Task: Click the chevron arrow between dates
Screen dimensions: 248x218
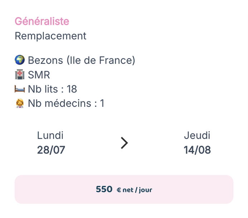Action: [124, 143]
